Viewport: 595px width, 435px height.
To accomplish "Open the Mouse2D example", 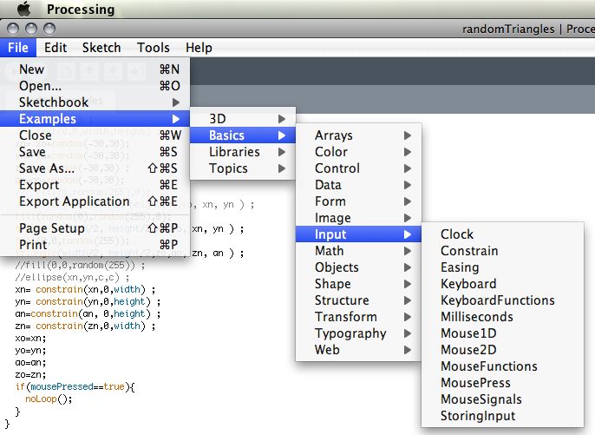I will (x=503, y=350).
